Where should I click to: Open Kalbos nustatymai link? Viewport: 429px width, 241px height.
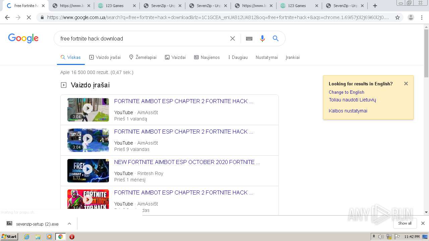(x=348, y=111)
